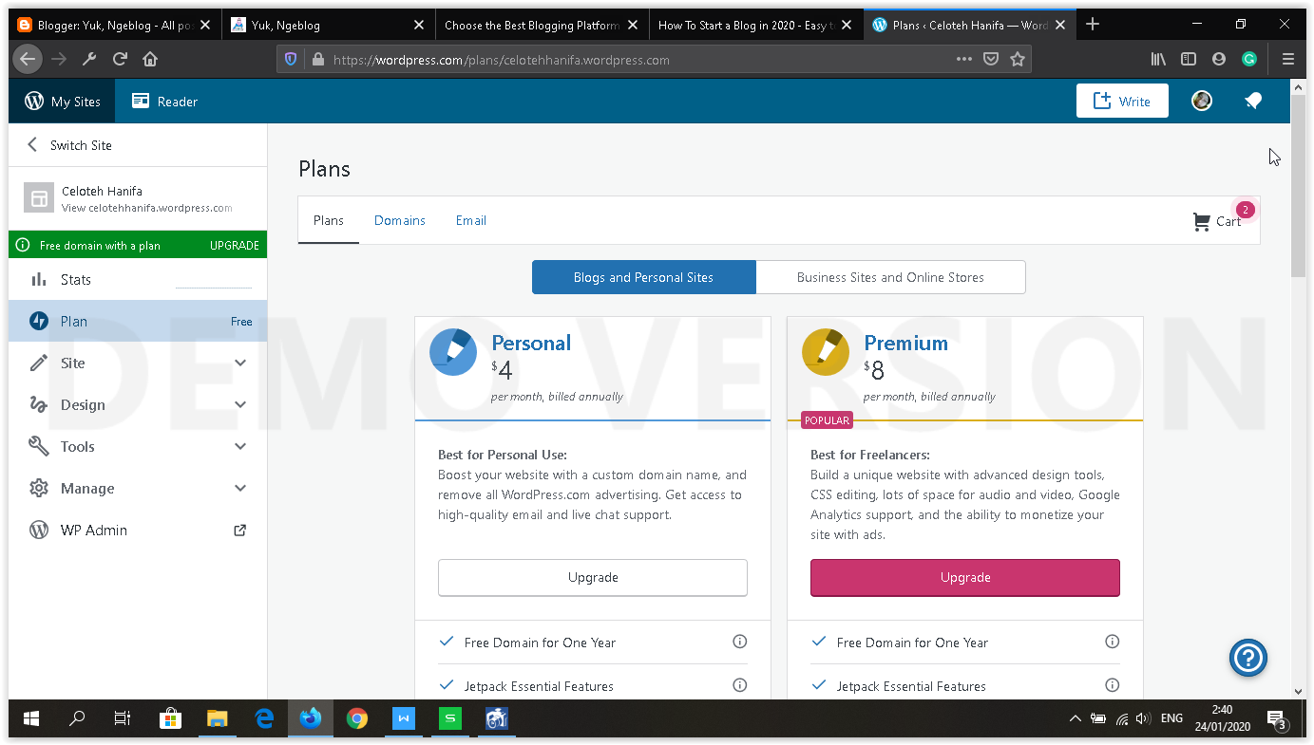Click the help question mark button

point(1248,658)
